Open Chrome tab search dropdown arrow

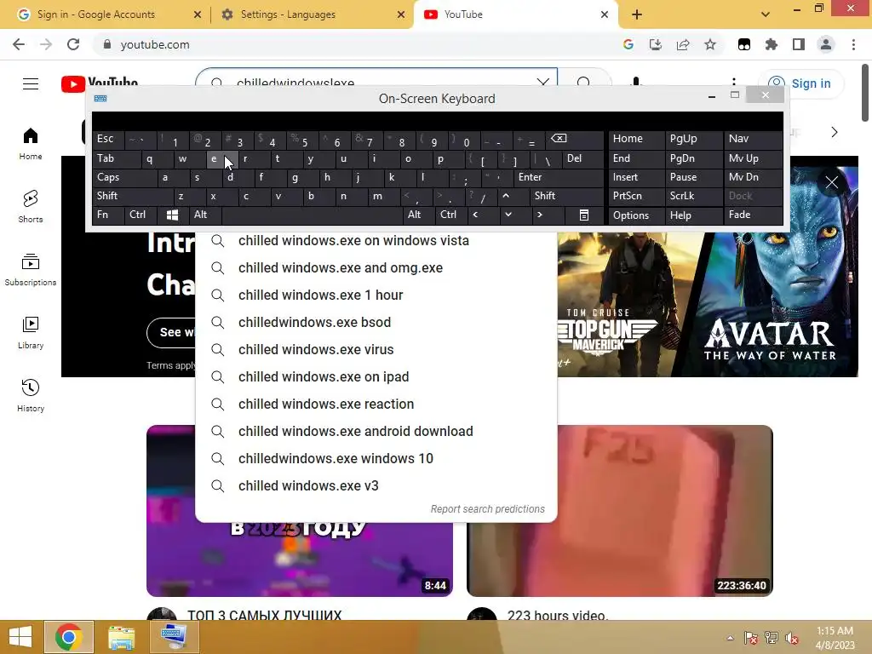tap(766, 14)
